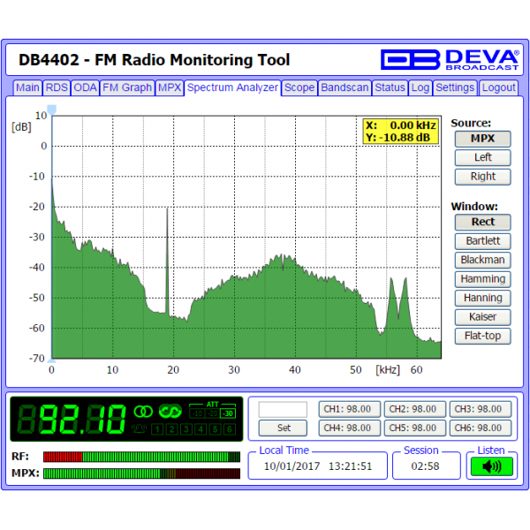Choose the Bartlett window function

tap(482, 241)
